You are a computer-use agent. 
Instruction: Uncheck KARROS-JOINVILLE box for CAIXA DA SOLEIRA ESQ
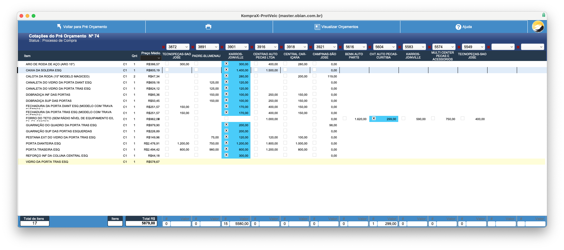(226, 70)
